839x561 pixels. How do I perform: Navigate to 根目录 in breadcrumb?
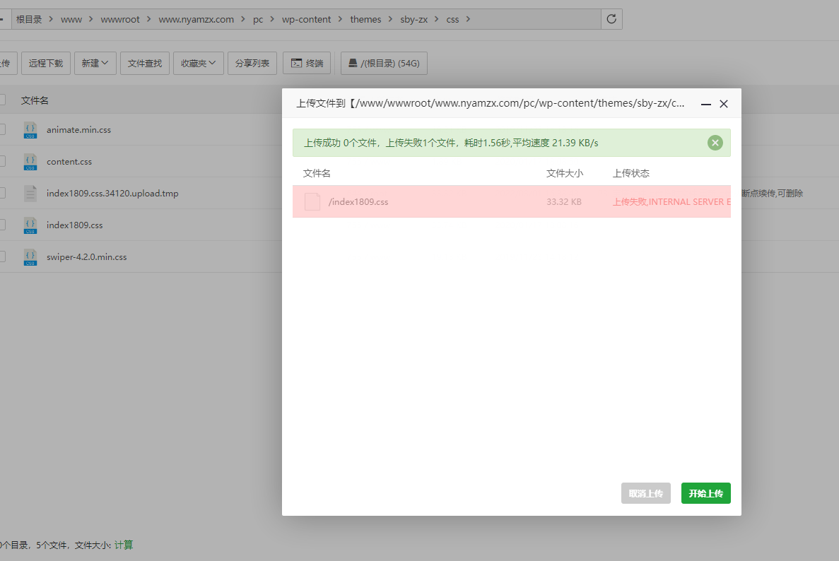point(29,19)
